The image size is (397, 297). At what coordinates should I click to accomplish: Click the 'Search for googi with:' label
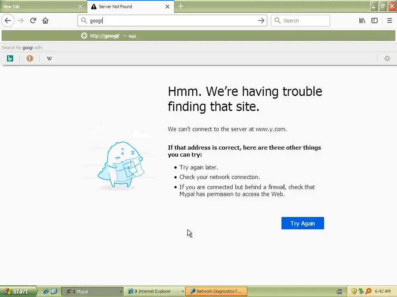(22, 48)
